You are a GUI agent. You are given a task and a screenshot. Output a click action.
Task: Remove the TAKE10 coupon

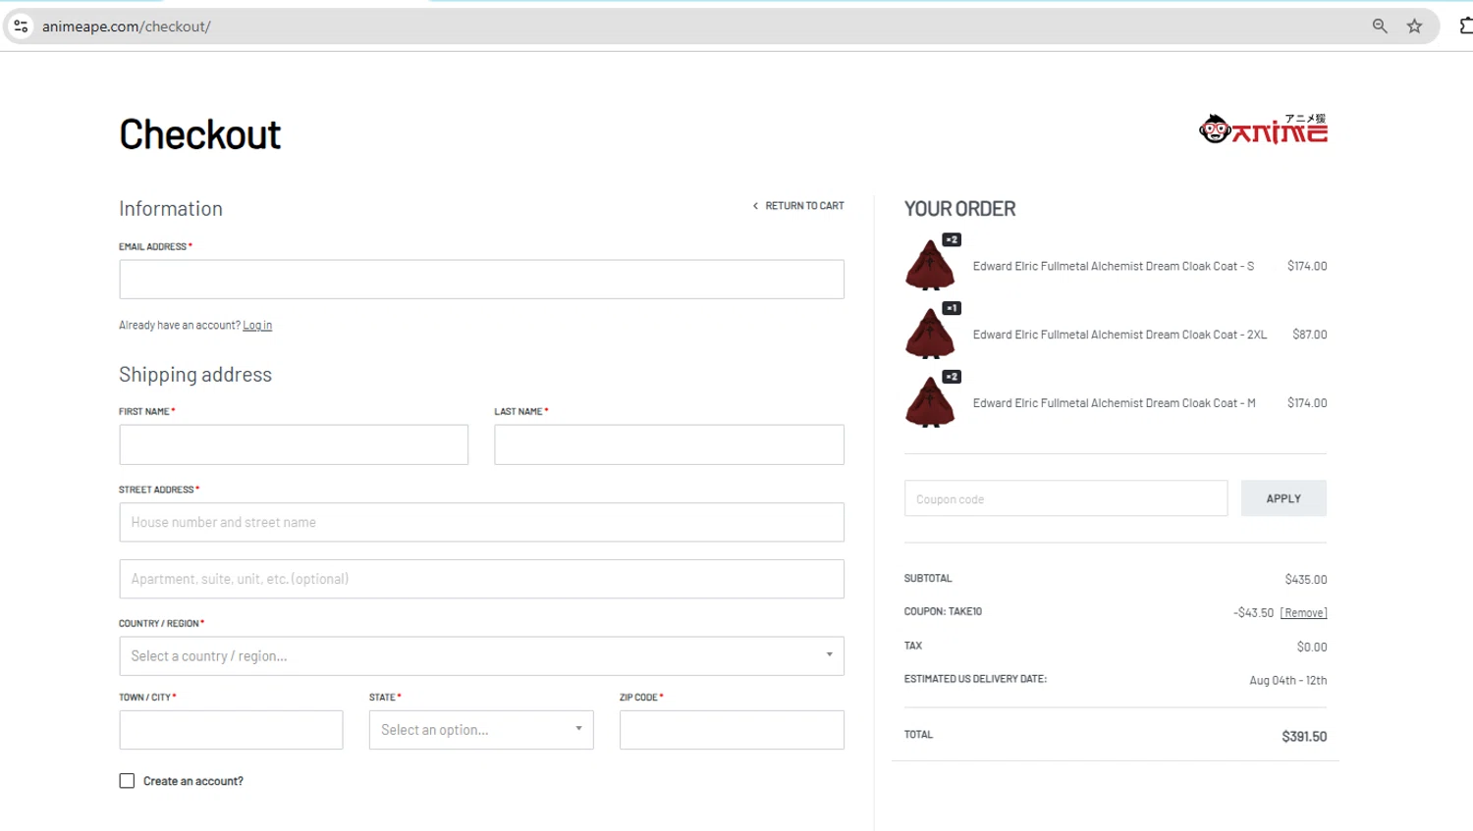click(x=1303, y=613)
